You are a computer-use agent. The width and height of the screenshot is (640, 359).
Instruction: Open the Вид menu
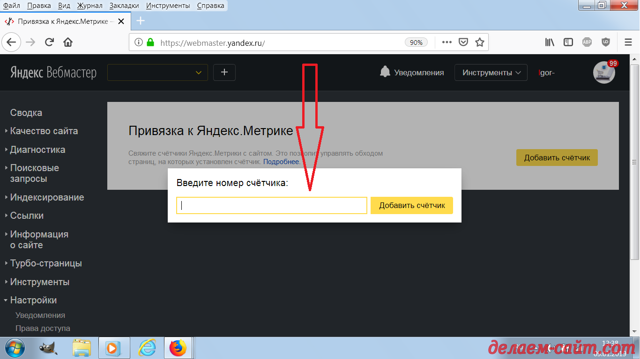[65, 6]
